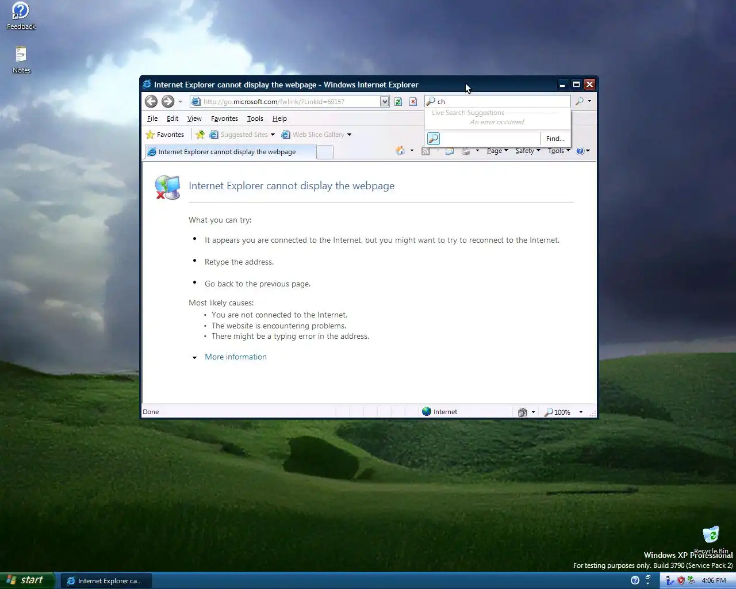Close the Internet Explorer window
Viewport: 736px width, 589px height.
click(589, 85)
